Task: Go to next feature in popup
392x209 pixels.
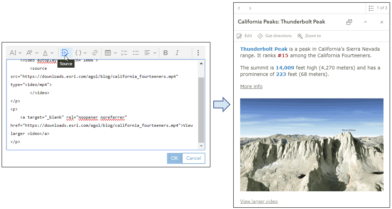Action: pyautogui.click(x=250, y=8)
